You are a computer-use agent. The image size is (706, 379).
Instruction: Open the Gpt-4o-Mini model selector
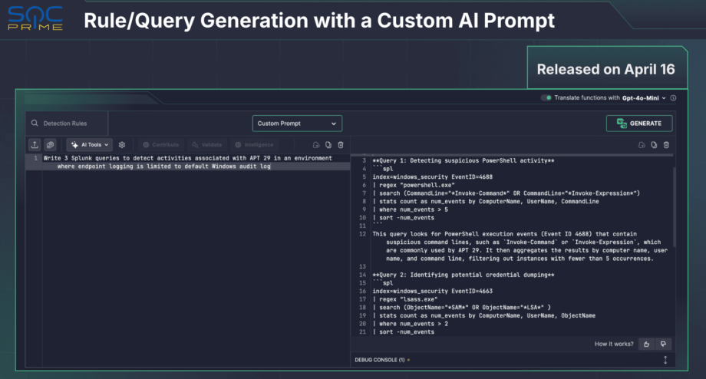tap(644, 98)
